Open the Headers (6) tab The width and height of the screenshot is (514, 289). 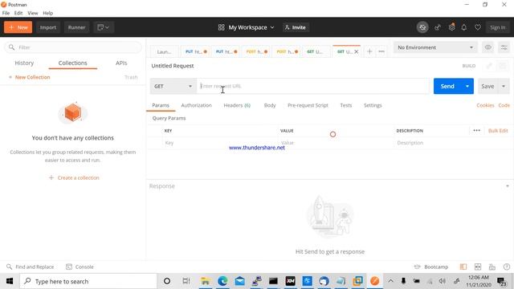(237, 105)
